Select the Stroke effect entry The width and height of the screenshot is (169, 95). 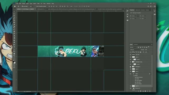point(138,79)
